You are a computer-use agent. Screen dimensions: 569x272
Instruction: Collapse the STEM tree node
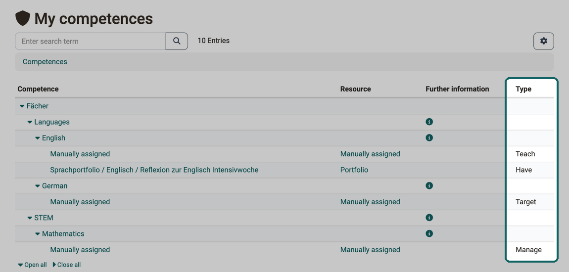point(30,218)
